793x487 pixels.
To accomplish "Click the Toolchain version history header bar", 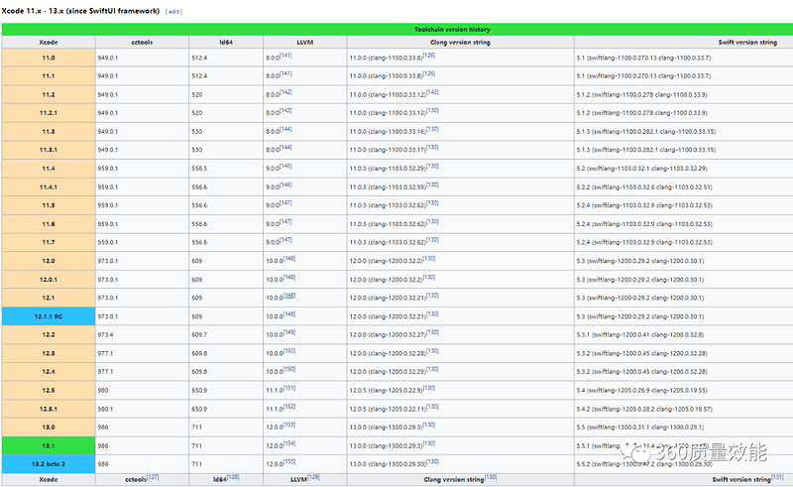I will [x=396, y=30].
